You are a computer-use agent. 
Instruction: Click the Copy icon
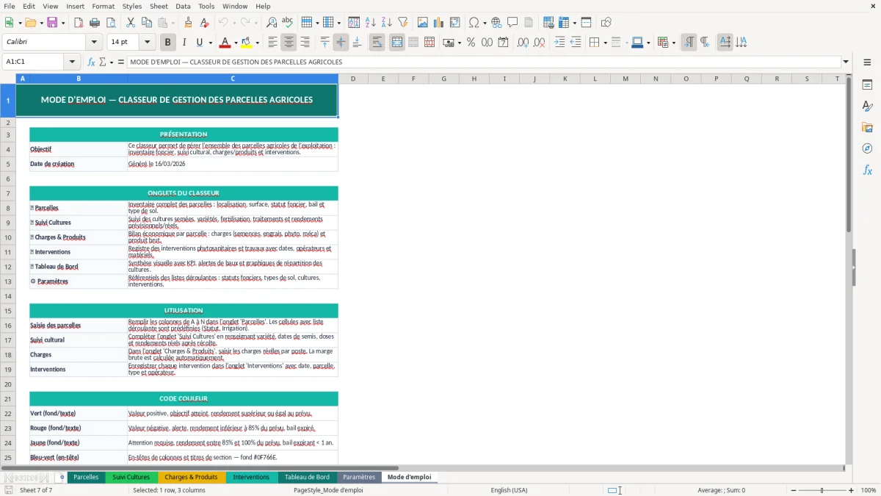tap(146, 23)
